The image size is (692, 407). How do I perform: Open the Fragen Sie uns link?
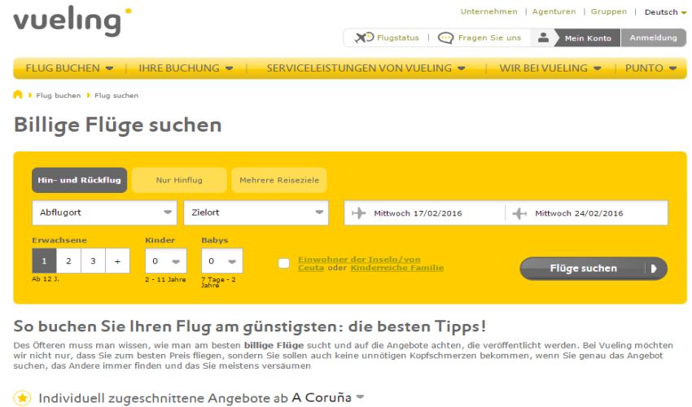489,38
